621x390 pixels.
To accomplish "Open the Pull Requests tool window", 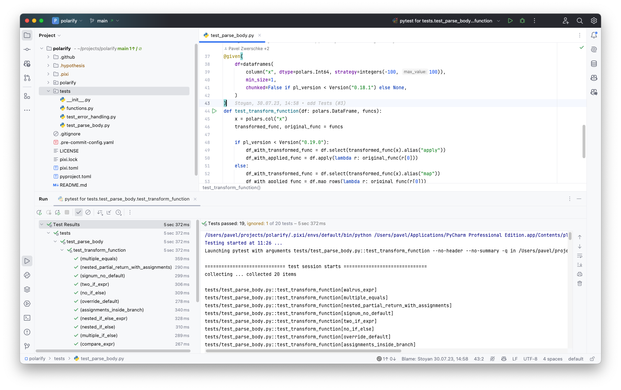I will [27, 78].
